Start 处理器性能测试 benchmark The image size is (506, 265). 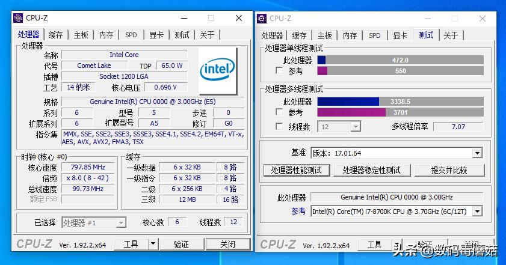coord(297,170)
